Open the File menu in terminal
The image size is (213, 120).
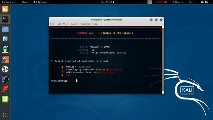[x=52, y=24]
